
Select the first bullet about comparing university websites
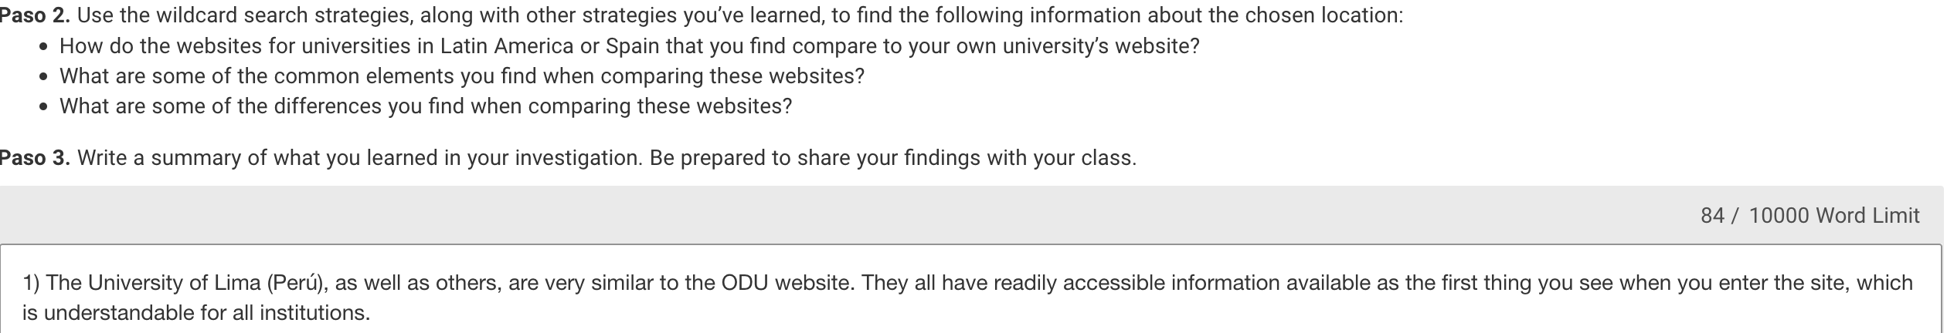tap(629, 46)
